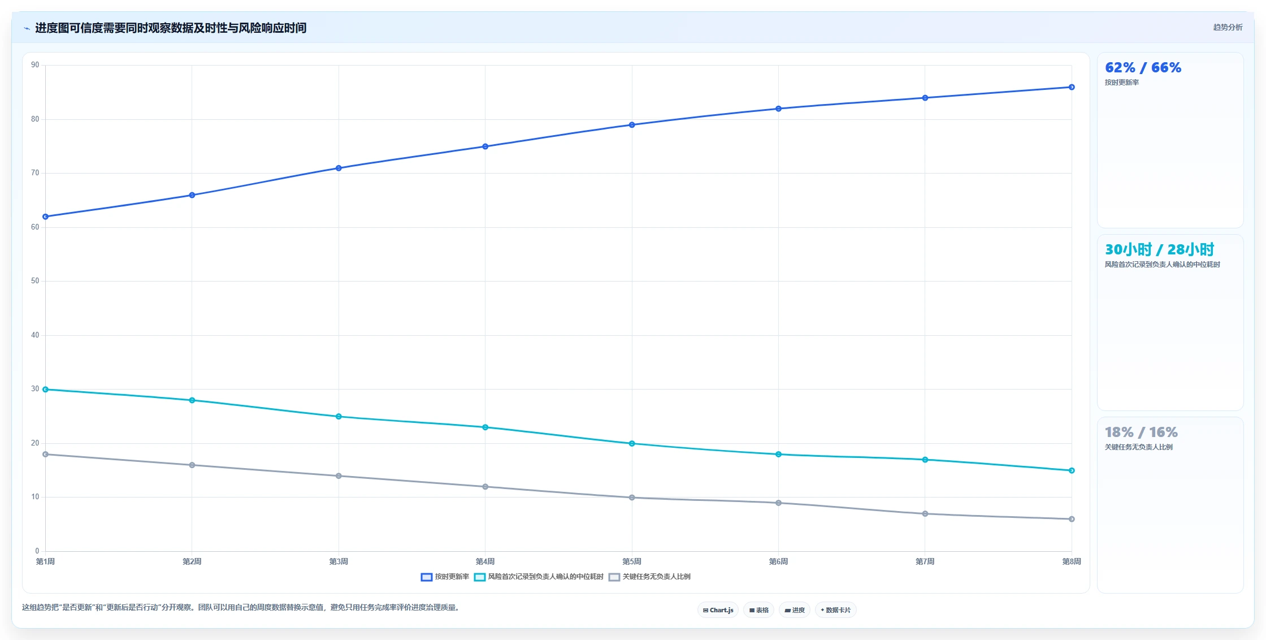Click the blue week-2 point at 66
This screenshot has width=1266, height=640.
click(x=192, y=195)
